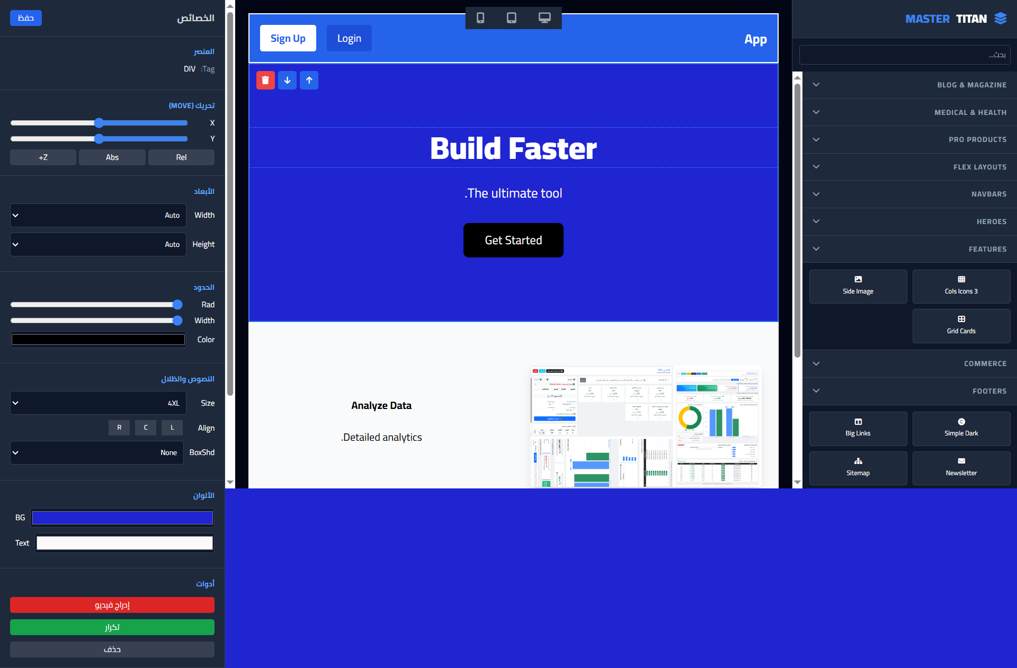Switch to tablet preview icon

pyautogui.click(x=512, y=18)
